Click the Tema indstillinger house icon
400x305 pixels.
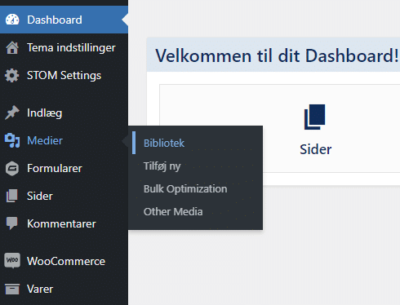[x=12, y=47]
